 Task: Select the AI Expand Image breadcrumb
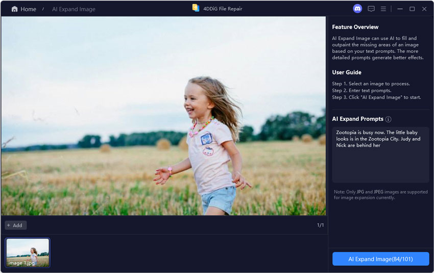[x=74, y=9]
